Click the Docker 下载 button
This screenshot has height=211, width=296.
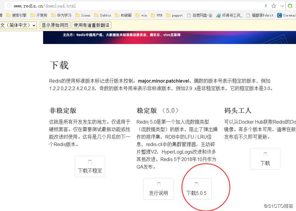(x=265, y=159)
